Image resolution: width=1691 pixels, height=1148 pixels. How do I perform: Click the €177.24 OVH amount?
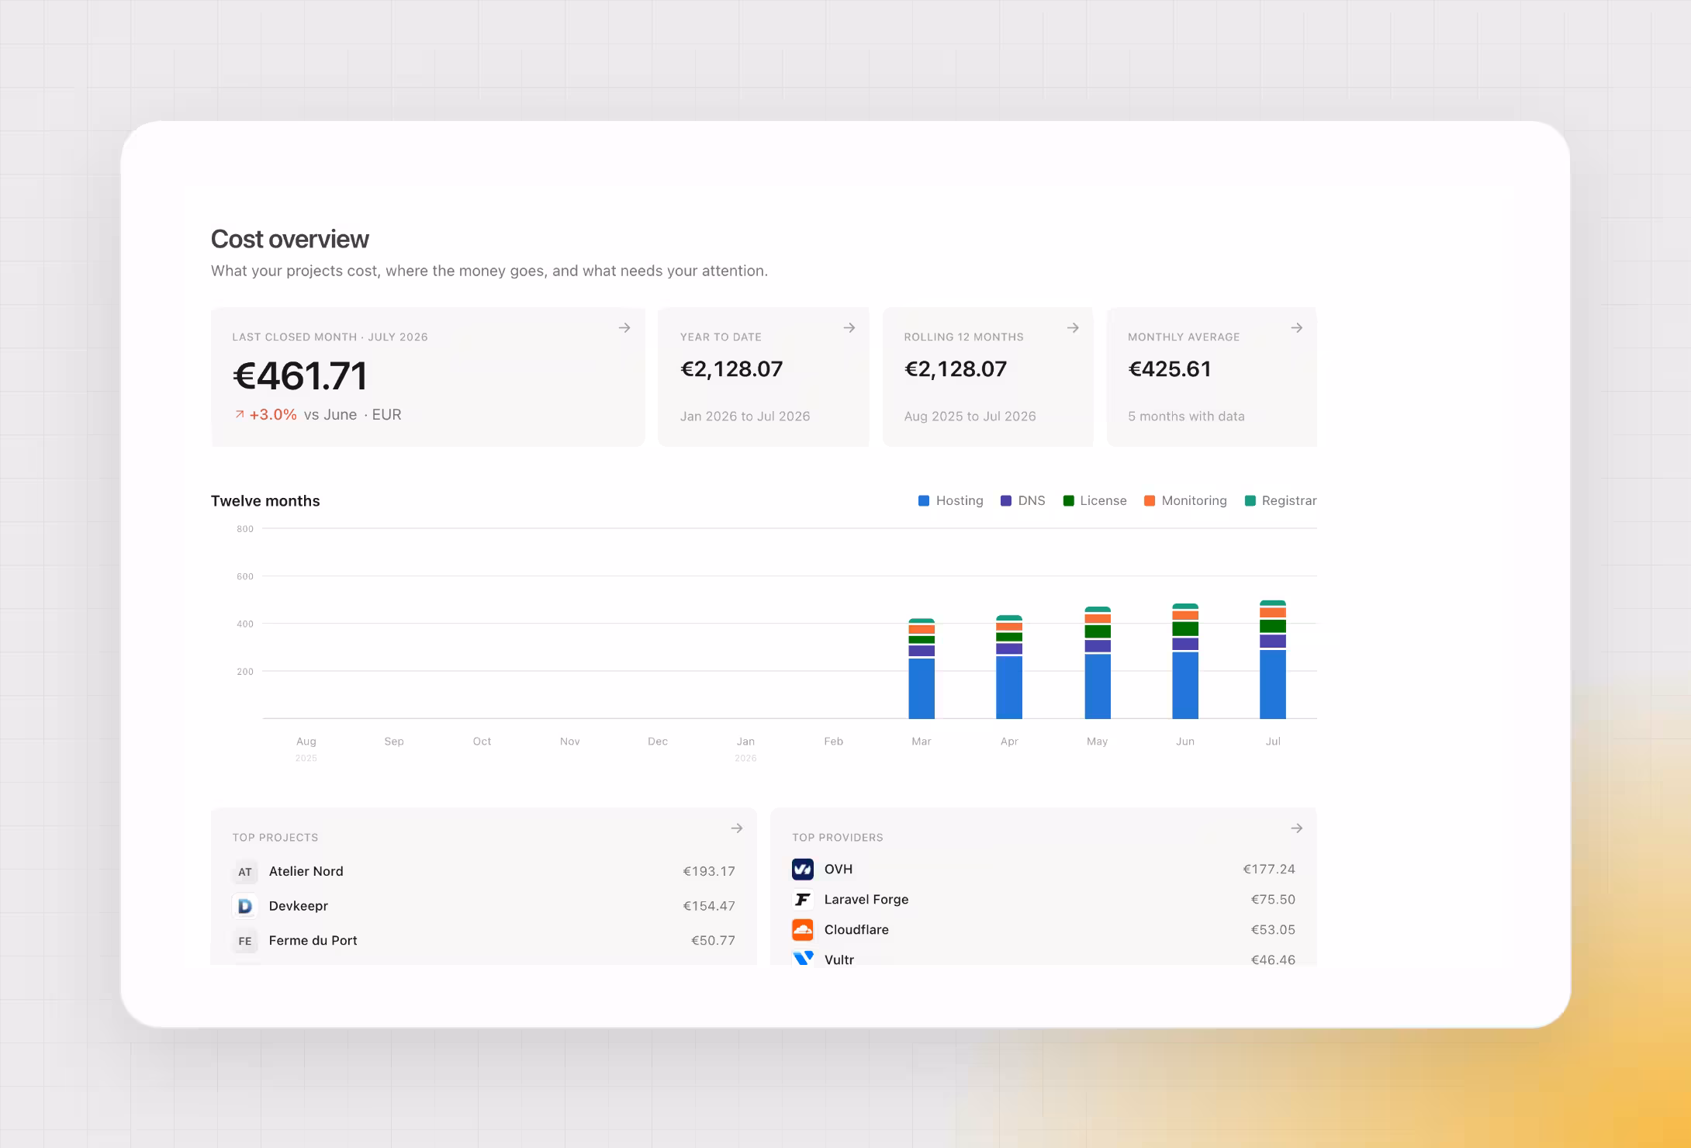click(1269, 869)
